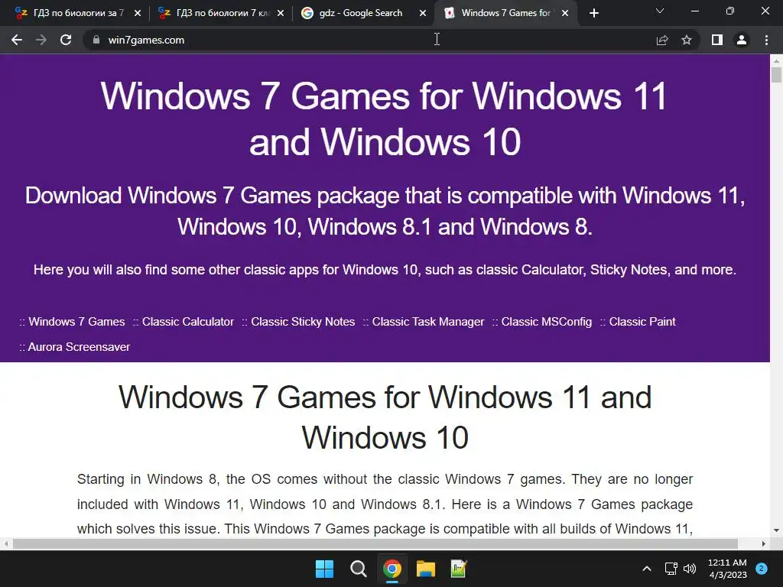This screenshot has height=587, width=783.
Task: Open the Classic Task Manager link
Action: point(428,322)
